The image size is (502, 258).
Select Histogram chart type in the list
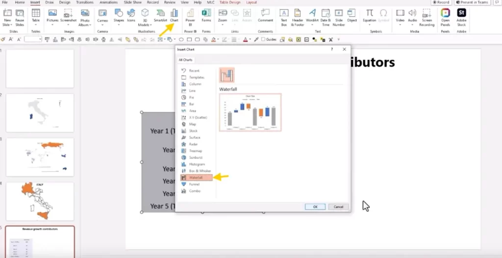(196, 164)
